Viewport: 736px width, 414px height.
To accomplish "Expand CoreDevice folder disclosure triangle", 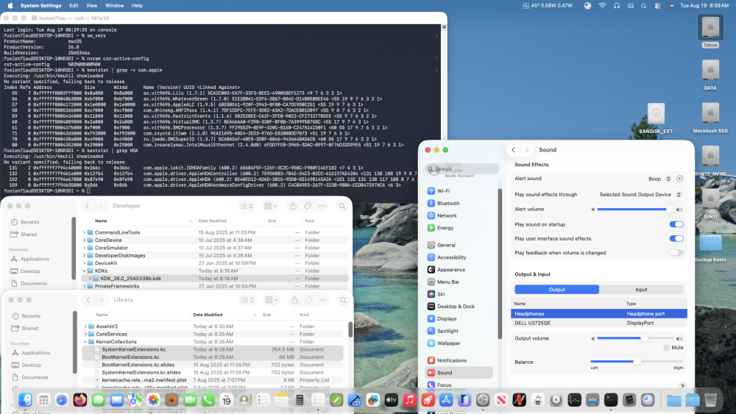I will [x=85, y=240].
